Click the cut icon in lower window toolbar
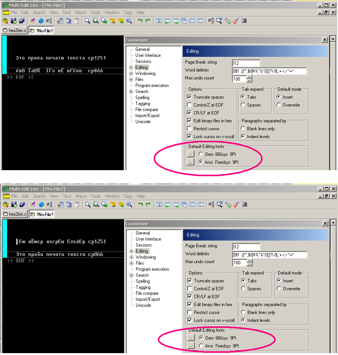The width and height of the screenshot is (338, 355). click(x=61, y=205)
